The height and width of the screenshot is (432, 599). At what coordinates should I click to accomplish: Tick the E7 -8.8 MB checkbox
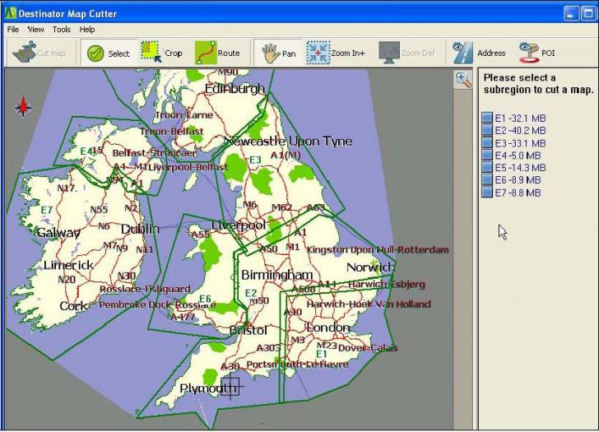pyautogui.click(x=487, y=192)
